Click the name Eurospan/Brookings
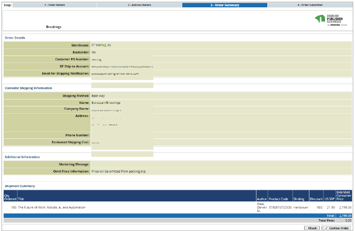This screenshot has height=231, width=355. [x=106, y=103]
